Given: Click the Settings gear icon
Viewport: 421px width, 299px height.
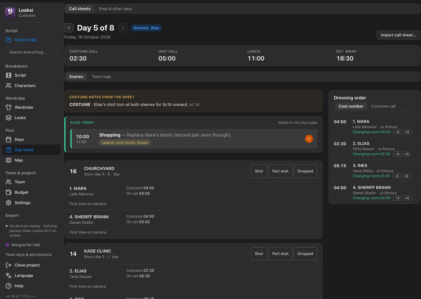Looking at the screenshot, I should (x=8, y=202).
